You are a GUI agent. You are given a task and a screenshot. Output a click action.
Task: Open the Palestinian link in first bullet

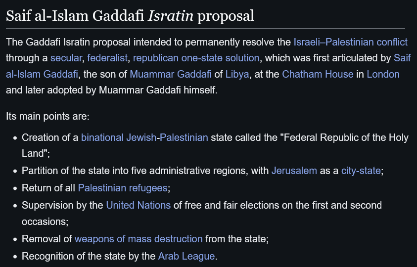click(x=184, y=137)
